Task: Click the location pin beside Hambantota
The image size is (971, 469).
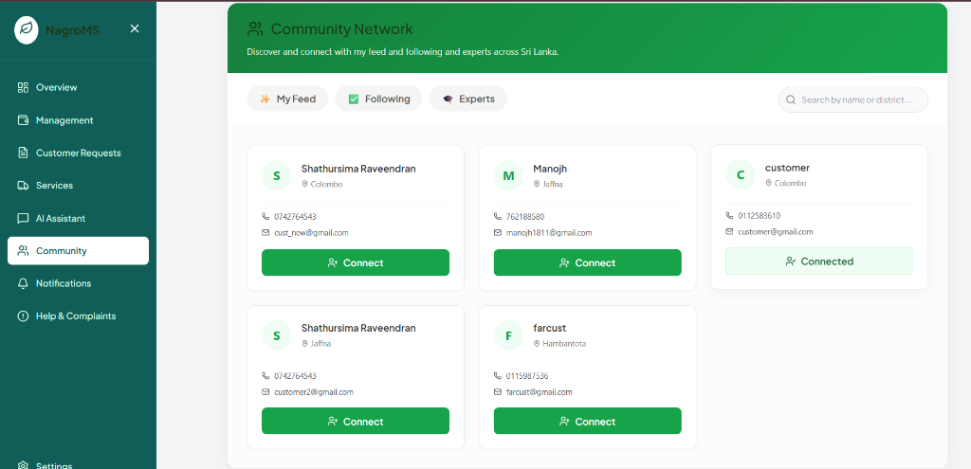Action: [x=537, y=343]
